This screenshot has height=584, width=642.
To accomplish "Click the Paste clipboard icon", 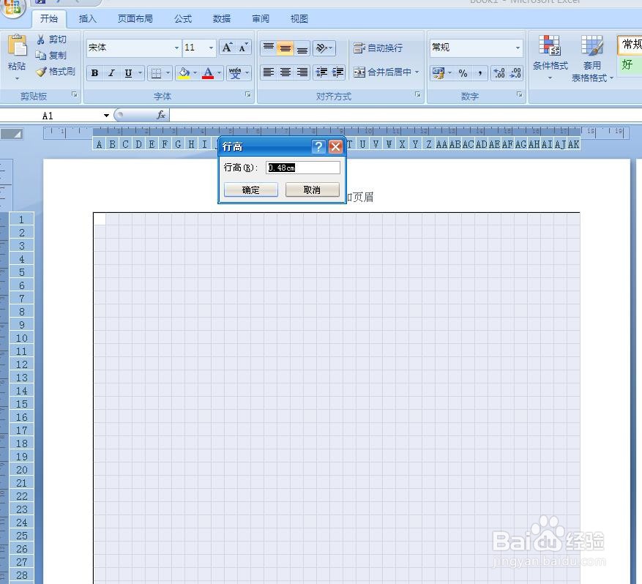I will (17, 46).
